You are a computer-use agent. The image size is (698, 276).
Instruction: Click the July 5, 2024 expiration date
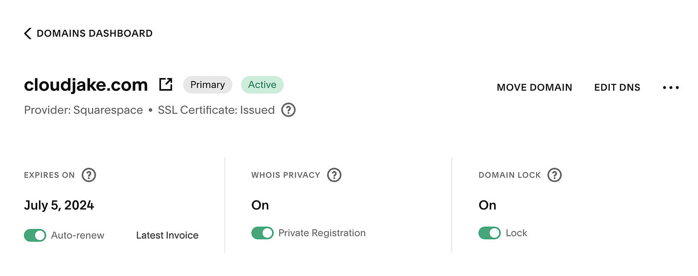pos(59,205)
